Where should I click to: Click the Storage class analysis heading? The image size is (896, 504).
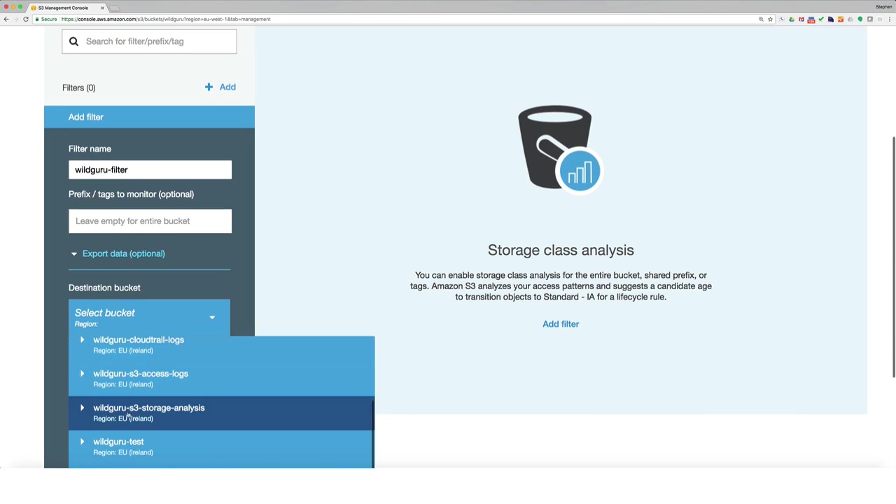pyautogui.click(x=561, y=250)
